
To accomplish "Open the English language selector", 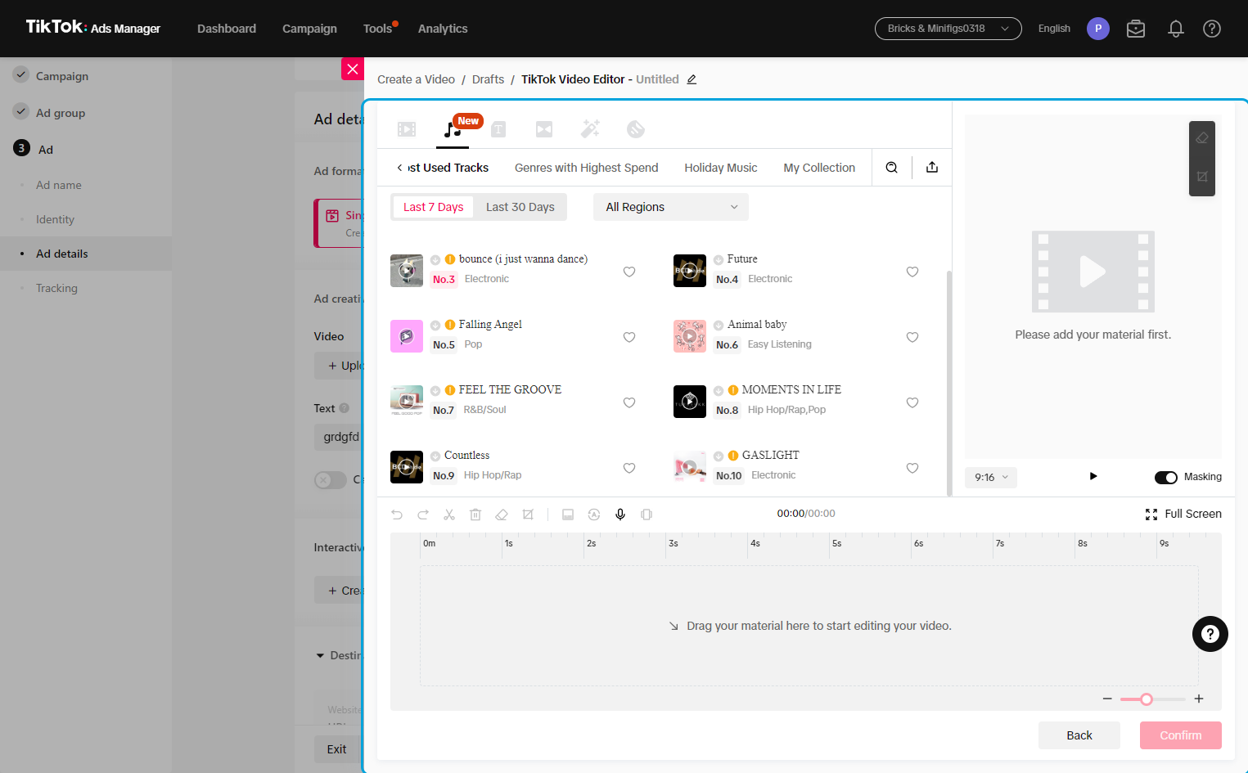I will pos(1054,29).
